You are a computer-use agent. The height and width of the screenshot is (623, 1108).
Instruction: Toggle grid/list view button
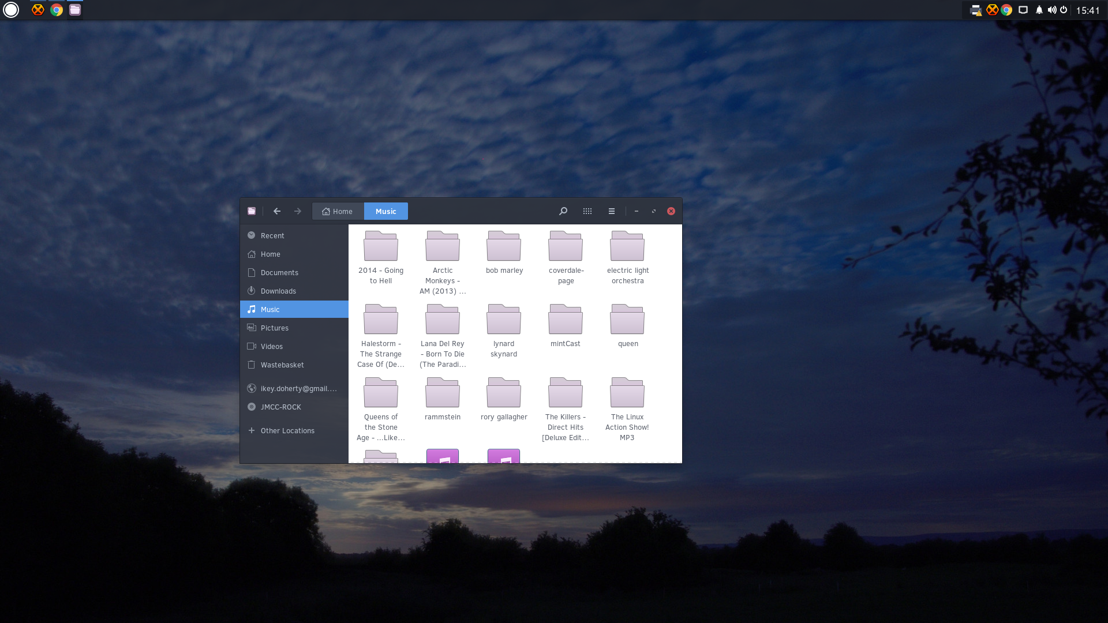point(587,211)
